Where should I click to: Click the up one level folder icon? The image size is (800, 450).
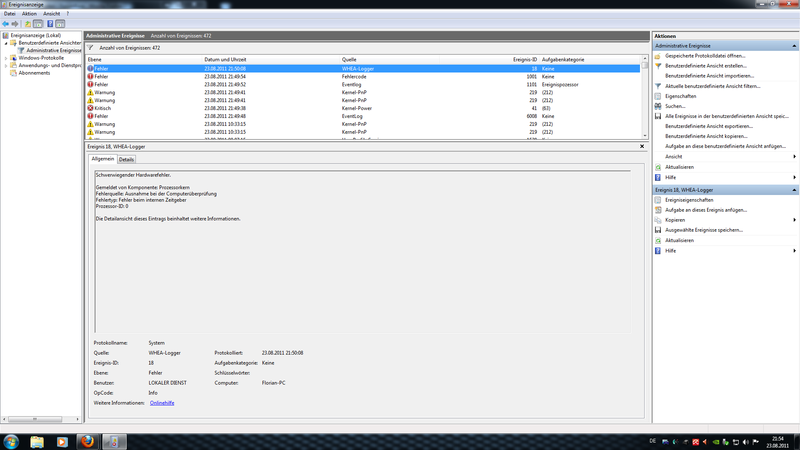pos(27,24)
